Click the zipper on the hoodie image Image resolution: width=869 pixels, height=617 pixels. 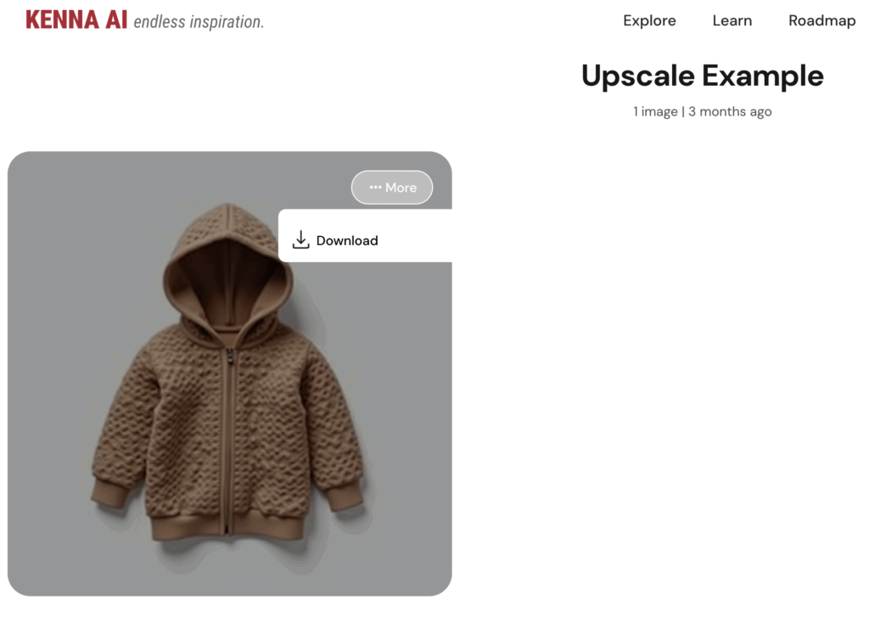(x=227, y=438)
